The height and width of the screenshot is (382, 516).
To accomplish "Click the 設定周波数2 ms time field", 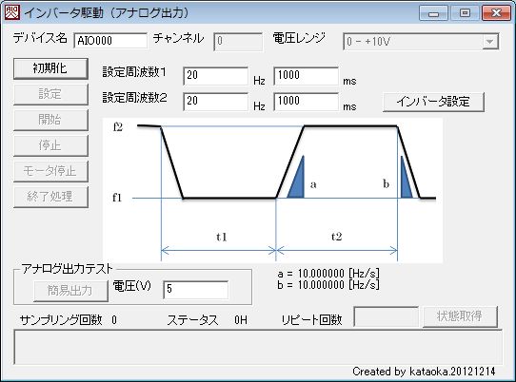I will (306, 102).
